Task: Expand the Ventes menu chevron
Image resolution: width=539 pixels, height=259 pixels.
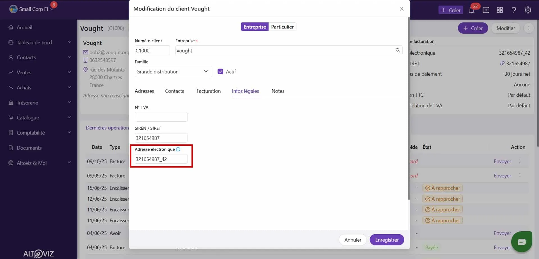Action: click(x=69, y=72)
